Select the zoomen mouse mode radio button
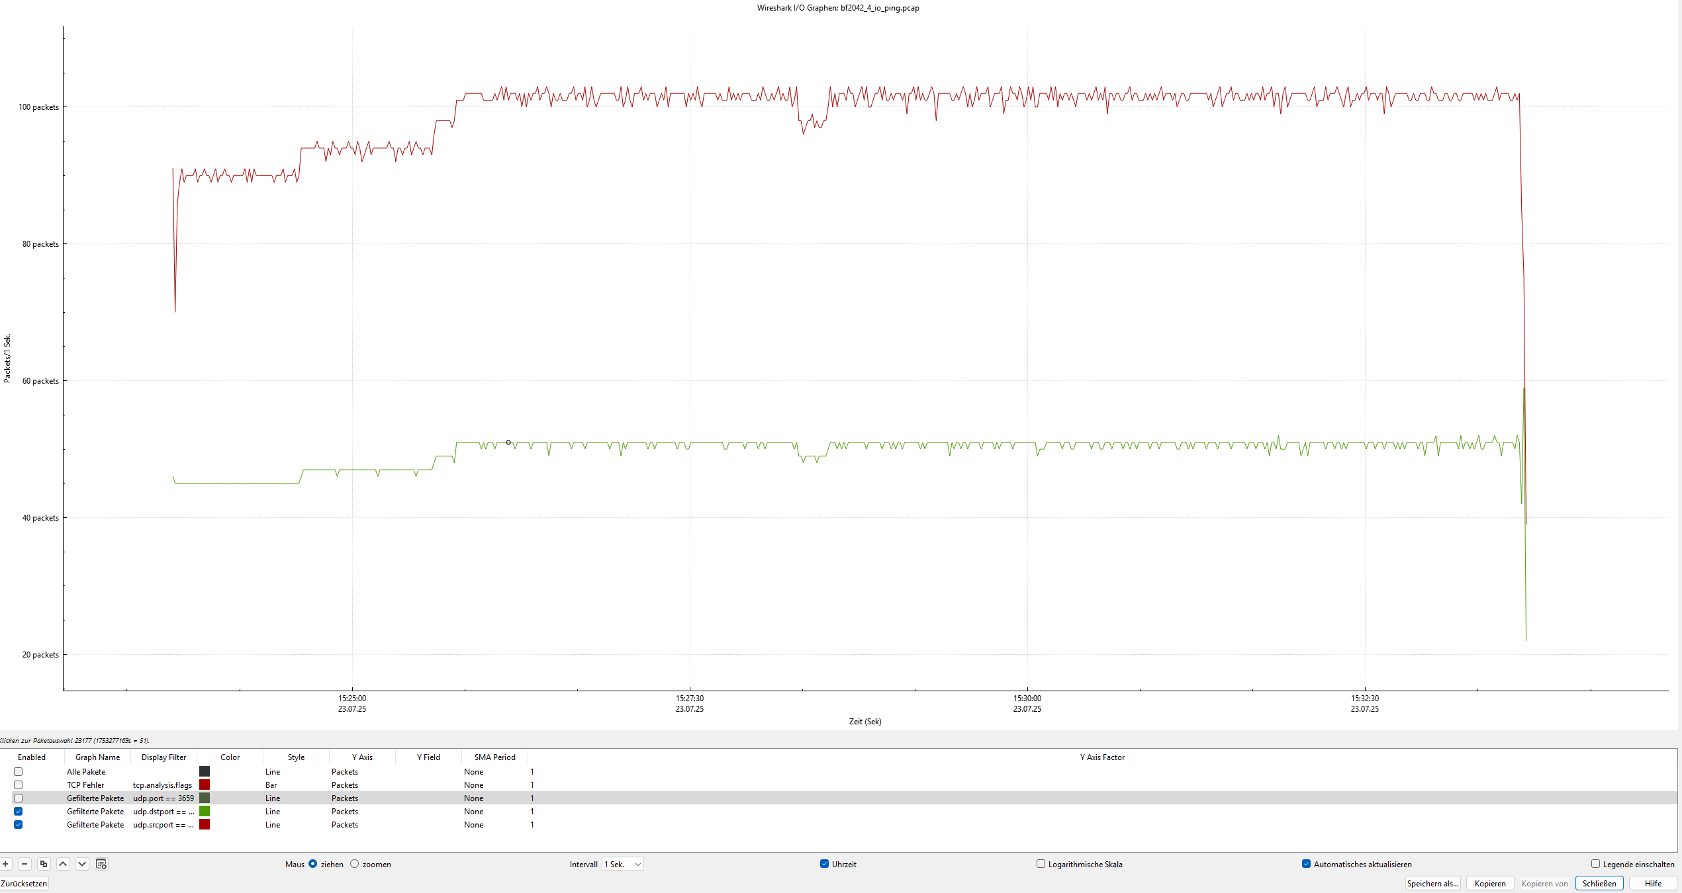 click(x=355, y=864)
